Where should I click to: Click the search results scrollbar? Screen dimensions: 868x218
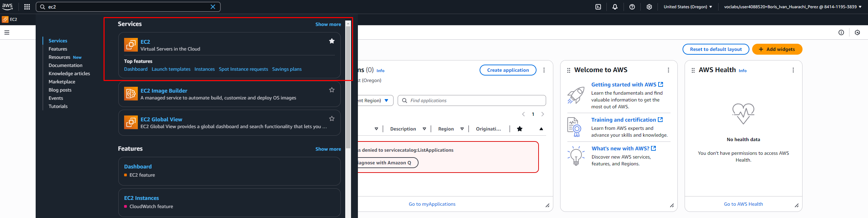point(348,87)
